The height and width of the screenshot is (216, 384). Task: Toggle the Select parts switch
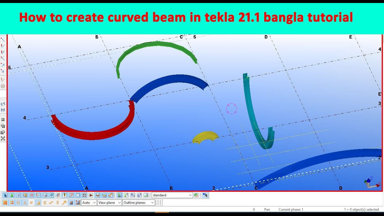click(18, 195)
